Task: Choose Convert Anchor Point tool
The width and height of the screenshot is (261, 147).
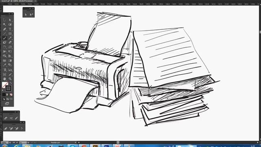Action: (22, 129)
